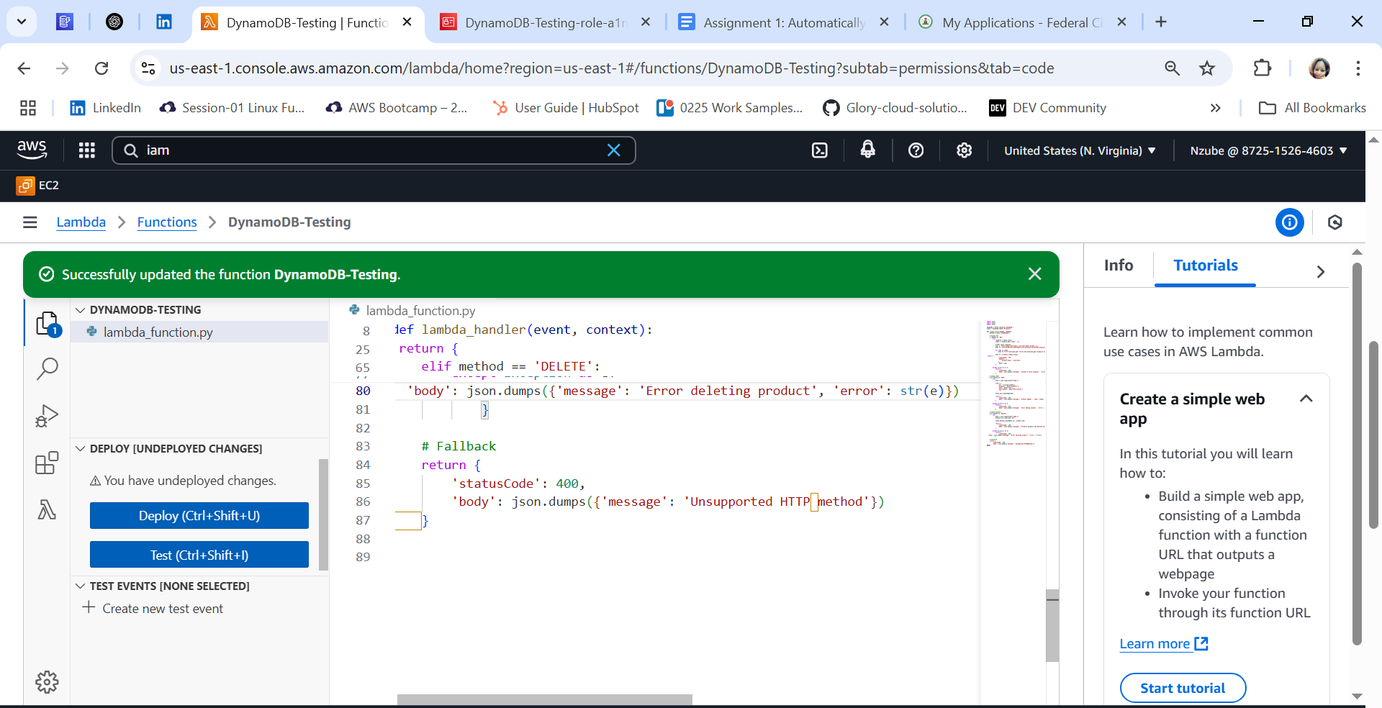Switch to DynamoDB-Testing-role browser tab
The image size is (1382, 708).
pos(545,22)
